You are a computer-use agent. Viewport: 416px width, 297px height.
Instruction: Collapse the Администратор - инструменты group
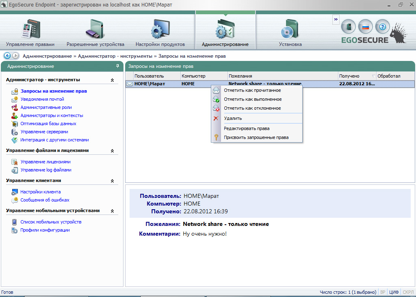pyautogui.click(x=112, y=80)
